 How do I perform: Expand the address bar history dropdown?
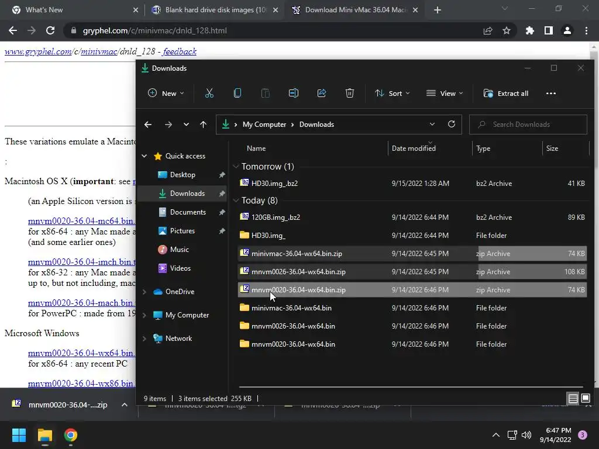pyautogui.click(x=432, y=124)
